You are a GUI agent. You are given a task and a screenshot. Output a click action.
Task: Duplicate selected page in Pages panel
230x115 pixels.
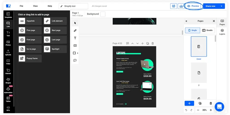(200, 103)
